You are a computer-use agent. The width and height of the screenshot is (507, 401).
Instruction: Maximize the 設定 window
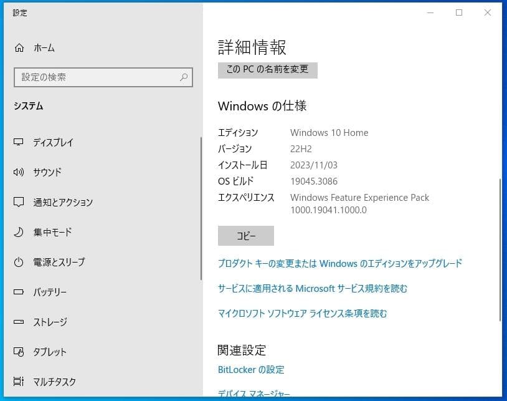click(x=459, y=12)
